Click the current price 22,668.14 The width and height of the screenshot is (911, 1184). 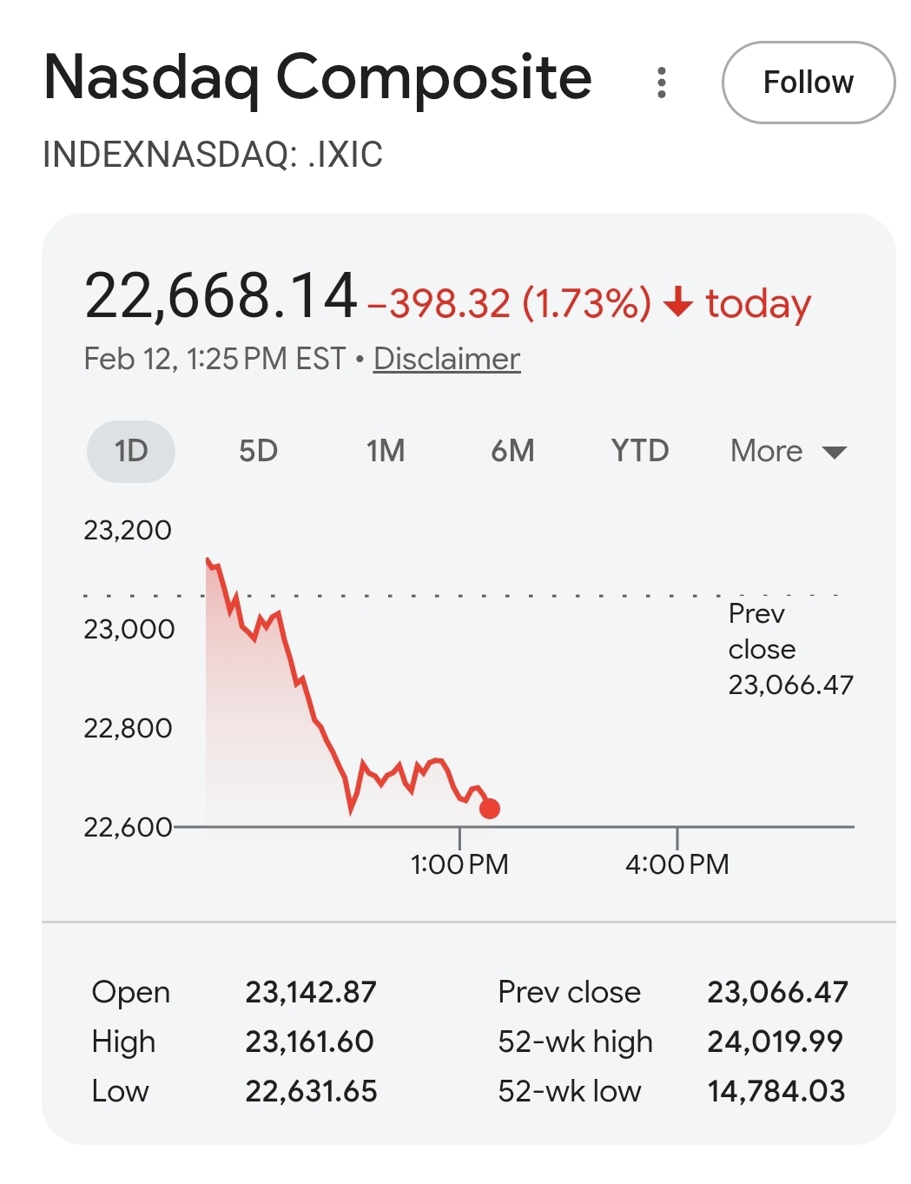221,296
